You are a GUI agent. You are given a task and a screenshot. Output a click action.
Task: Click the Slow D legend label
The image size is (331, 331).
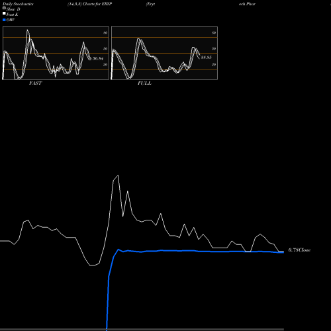pos(13,9)
